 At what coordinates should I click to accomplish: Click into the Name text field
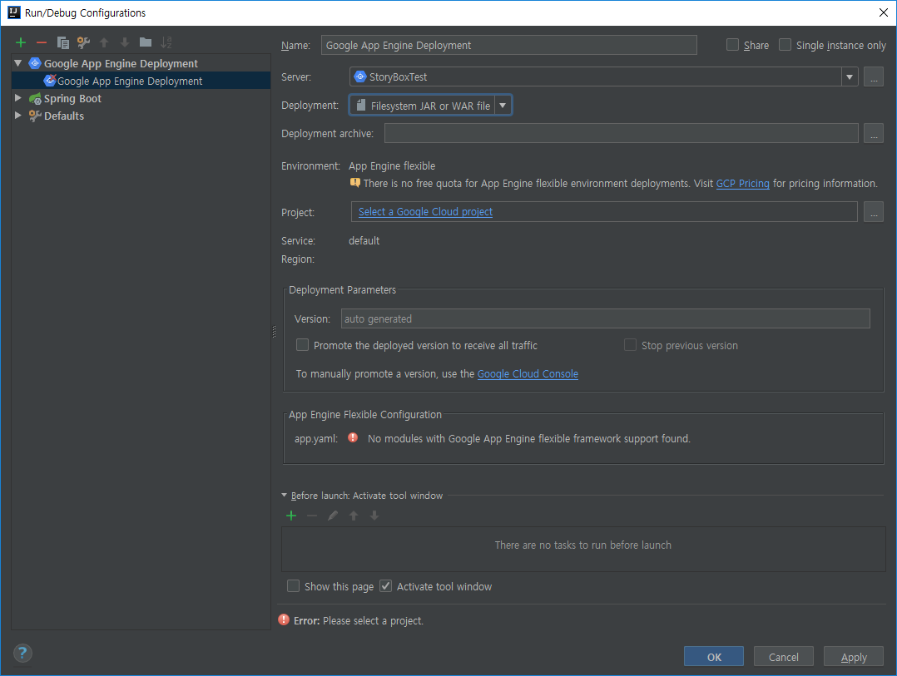click(508, 45)
